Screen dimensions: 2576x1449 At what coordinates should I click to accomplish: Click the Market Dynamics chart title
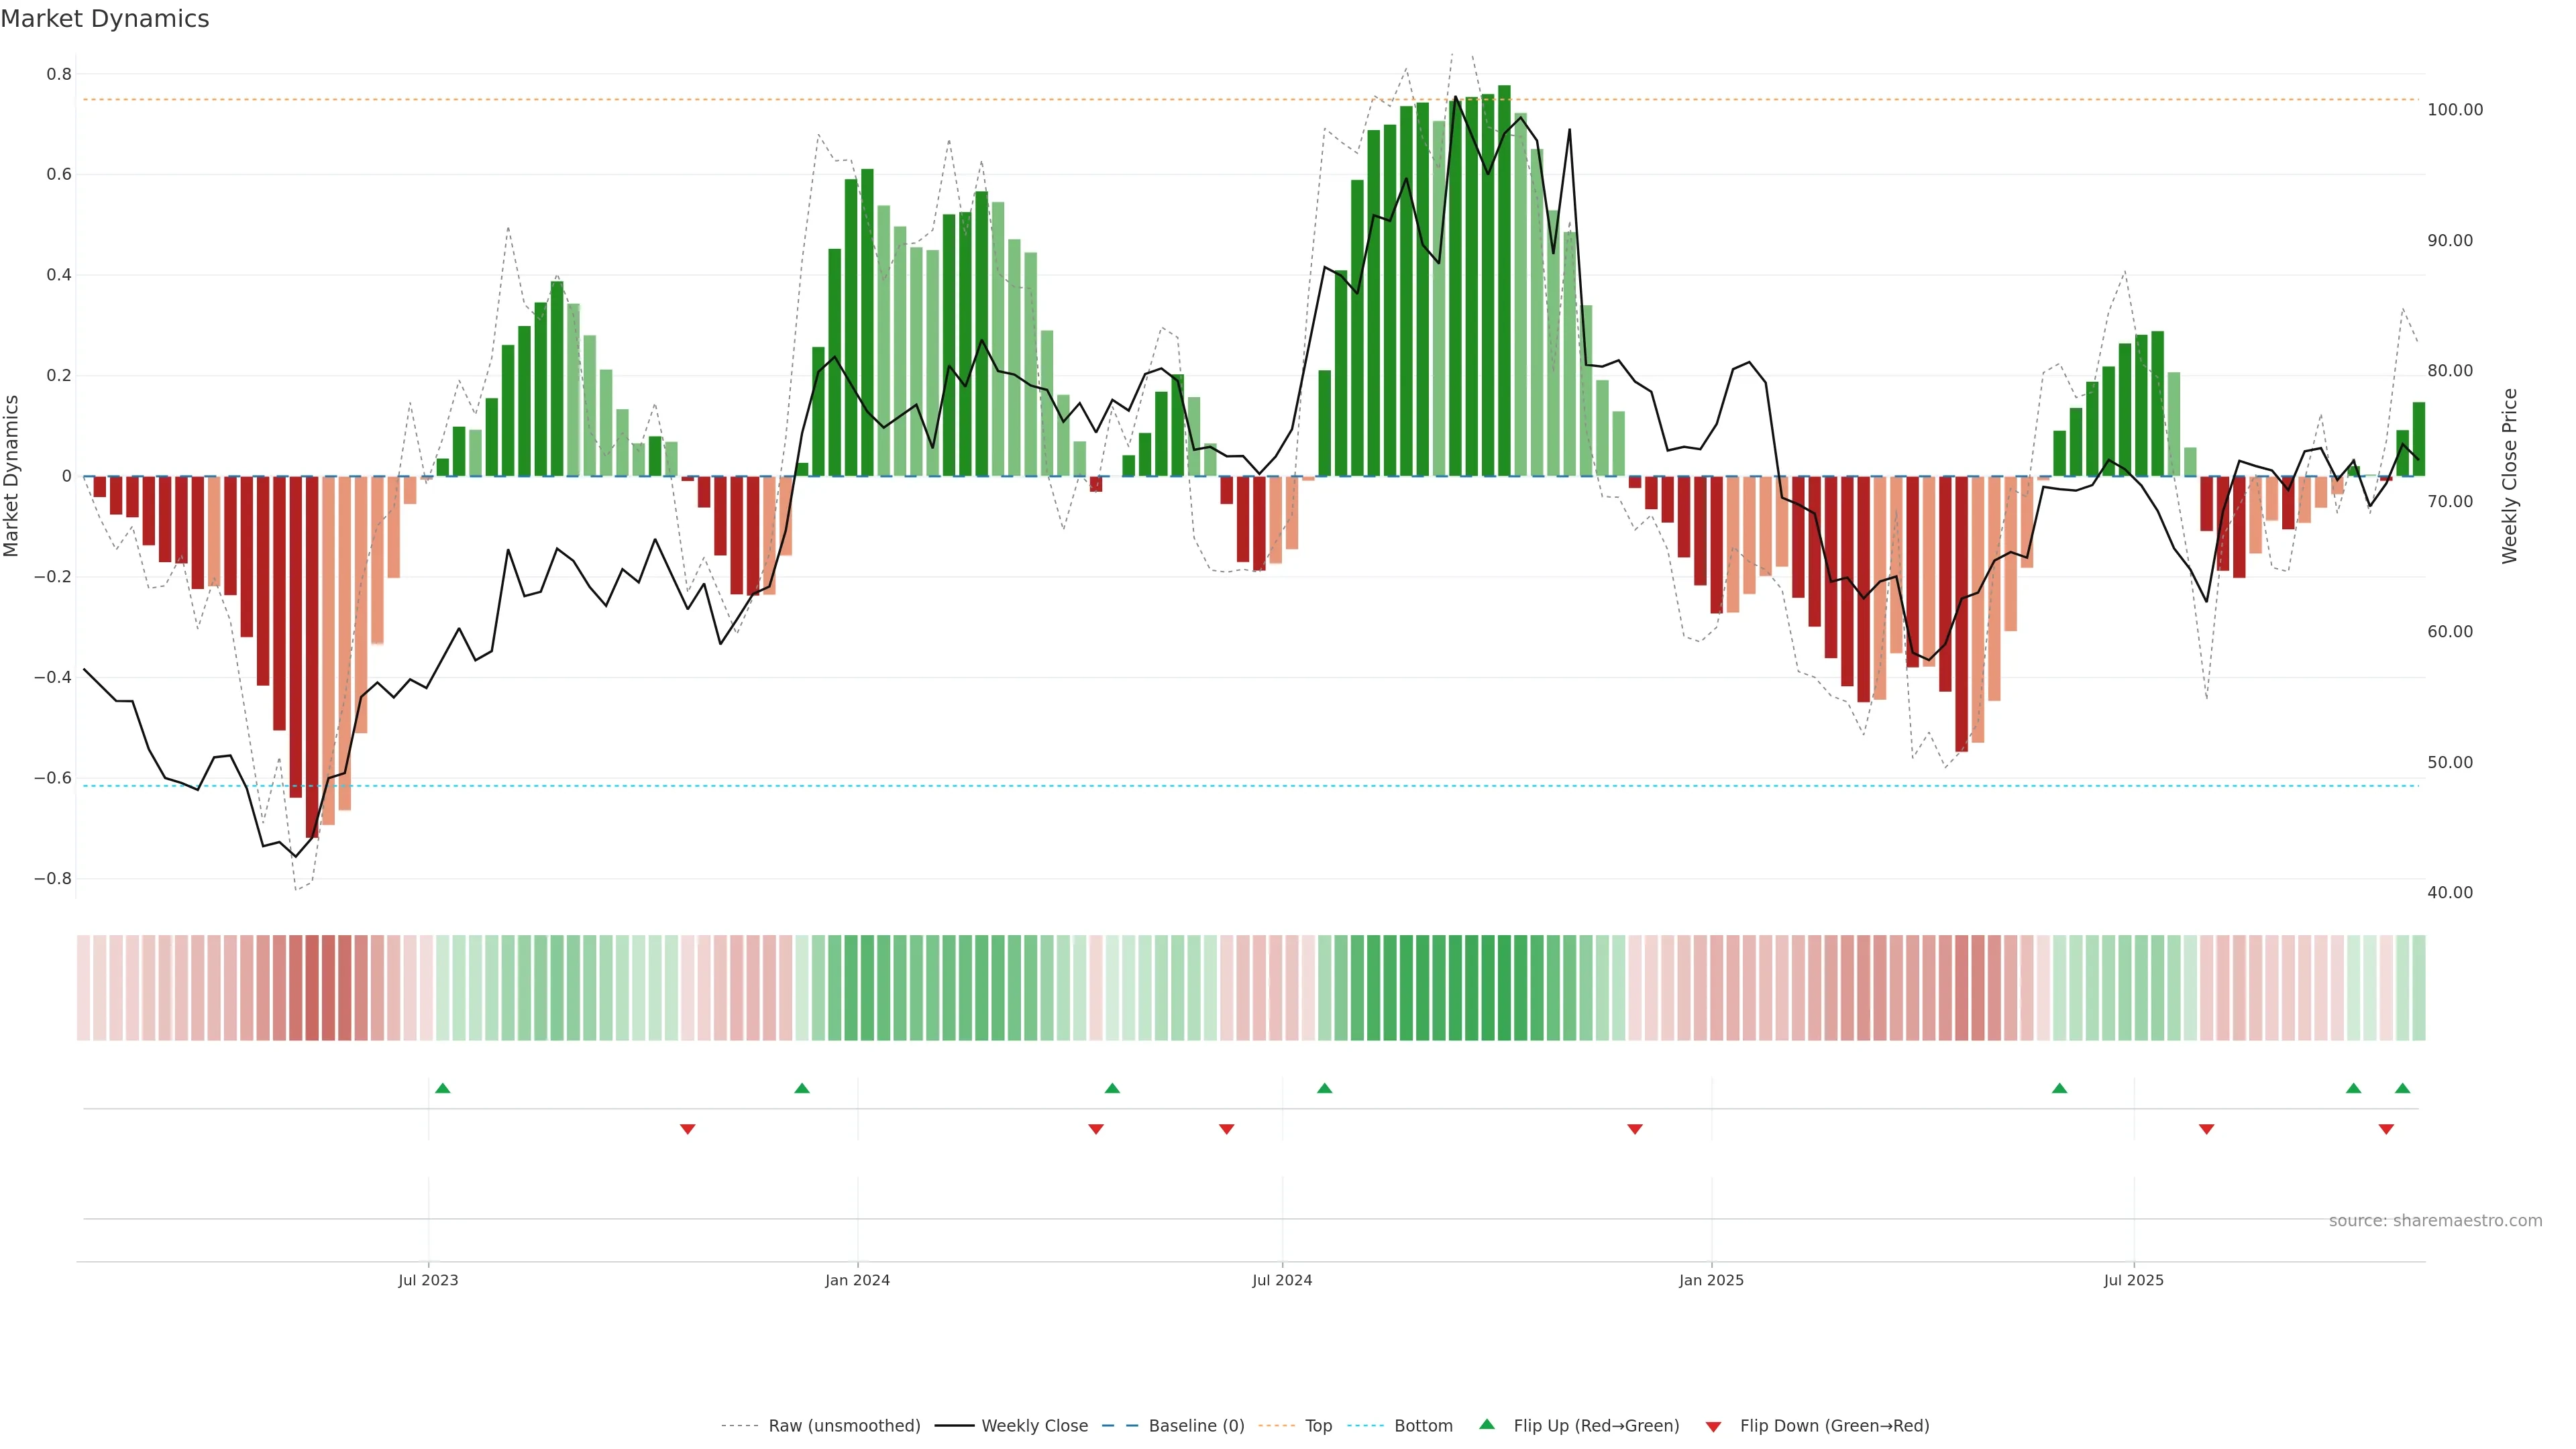(x=105, y=19)
